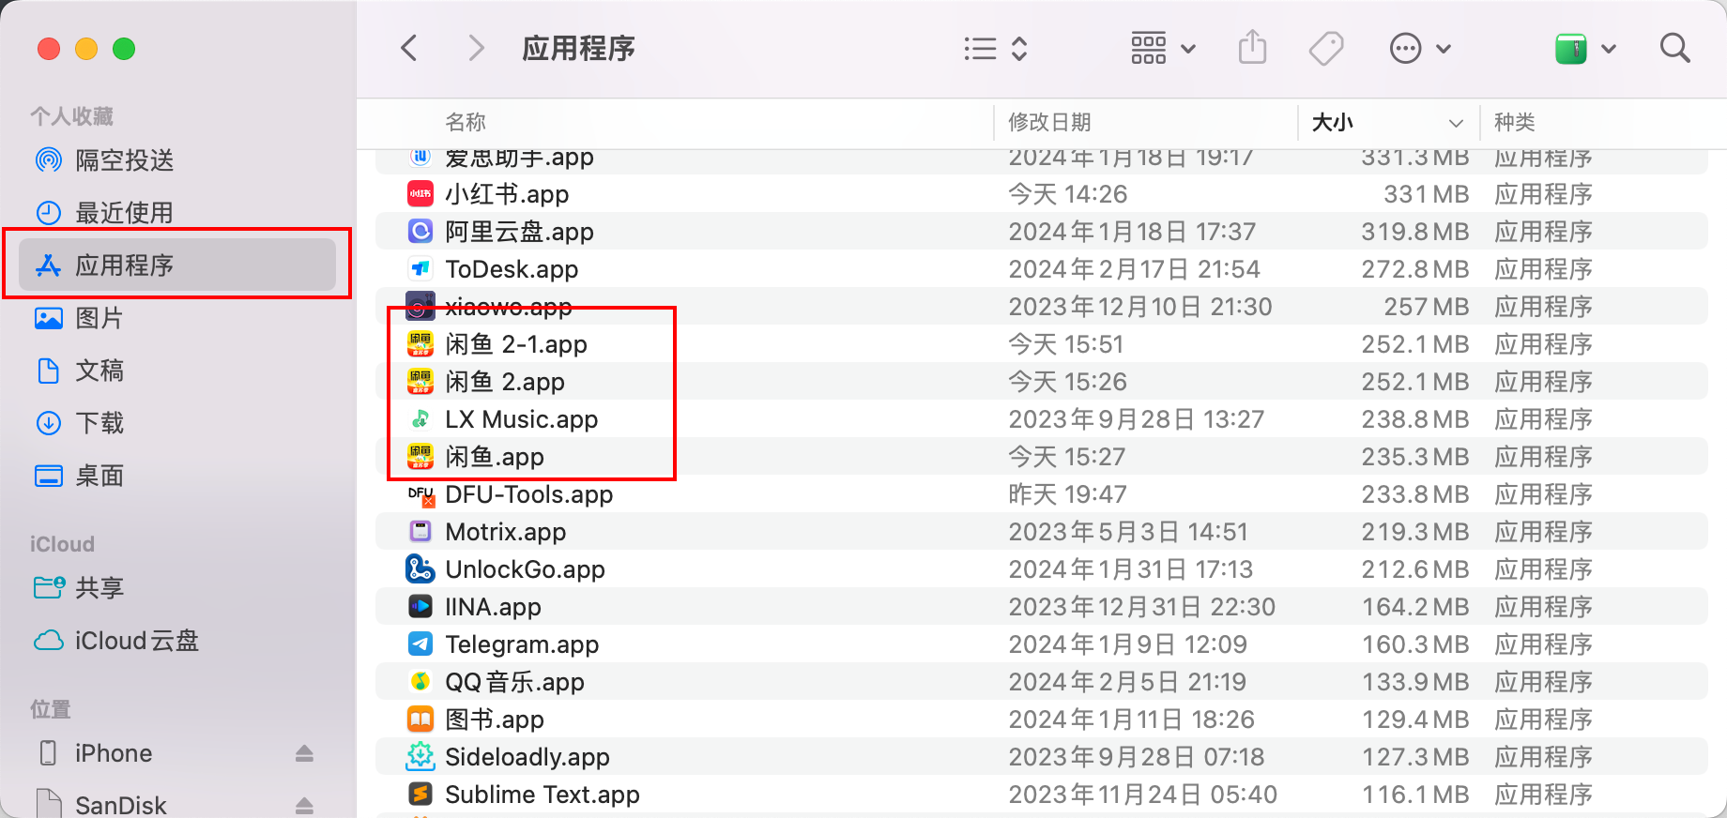
Task: Select 应用程序 sidebar item
Action: pos(177,265)
